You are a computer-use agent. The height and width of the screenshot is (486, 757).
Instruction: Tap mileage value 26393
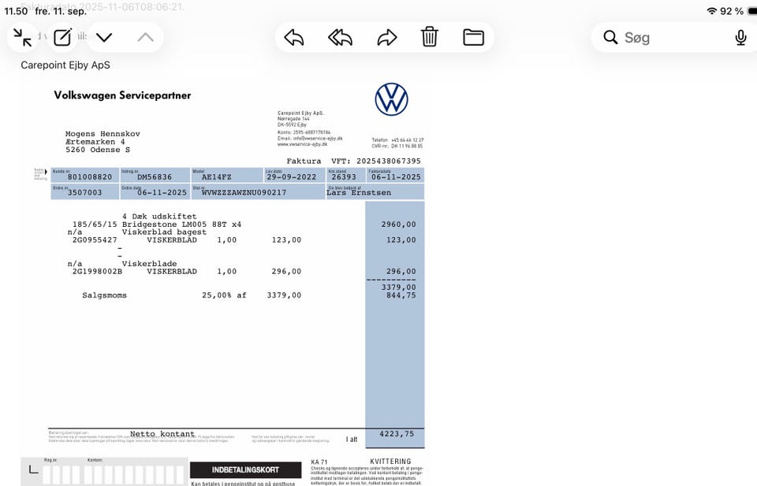pos(344,177)
